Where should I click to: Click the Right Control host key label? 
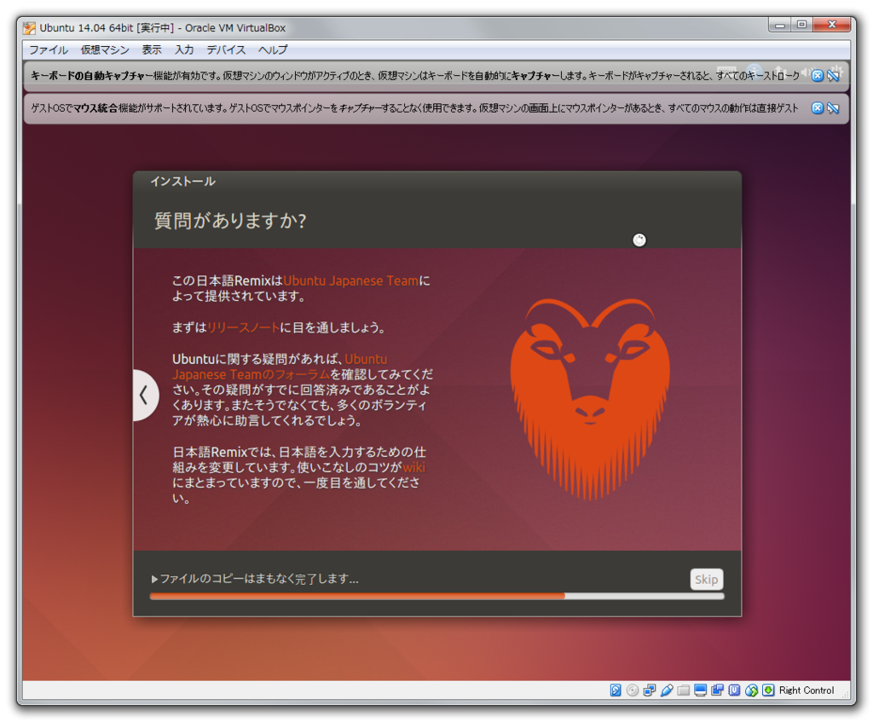click(807, 690)
